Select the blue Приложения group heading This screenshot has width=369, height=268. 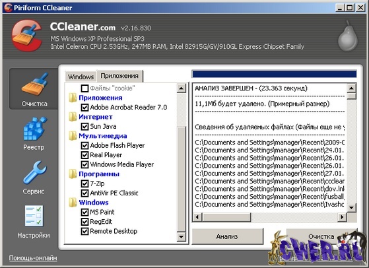[100, 98]
